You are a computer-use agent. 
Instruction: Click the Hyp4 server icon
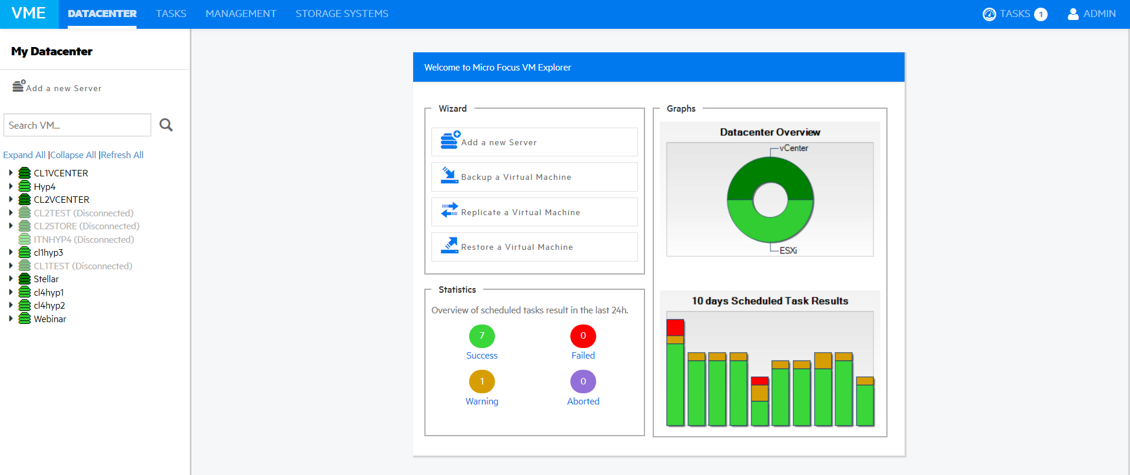(24, 186)
